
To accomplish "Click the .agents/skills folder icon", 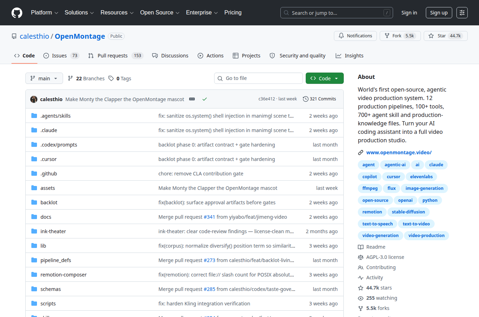I will pos(34,116).
